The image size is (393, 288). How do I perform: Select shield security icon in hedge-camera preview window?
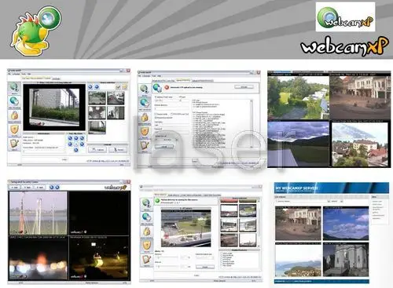14,129
